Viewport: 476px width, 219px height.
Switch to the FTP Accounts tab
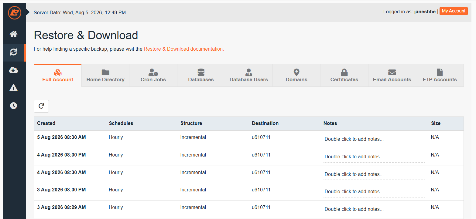coord(440,75)
